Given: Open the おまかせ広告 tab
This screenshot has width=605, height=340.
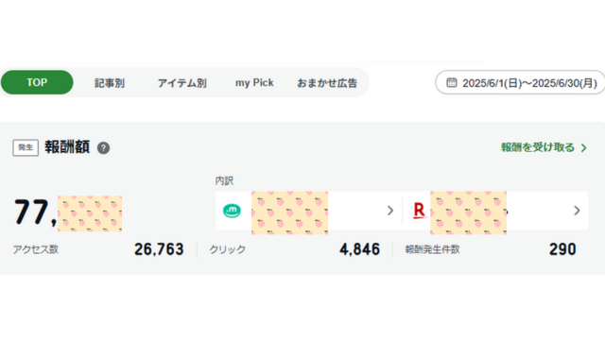Looking at the screenshot, I should tap(327, 83).
